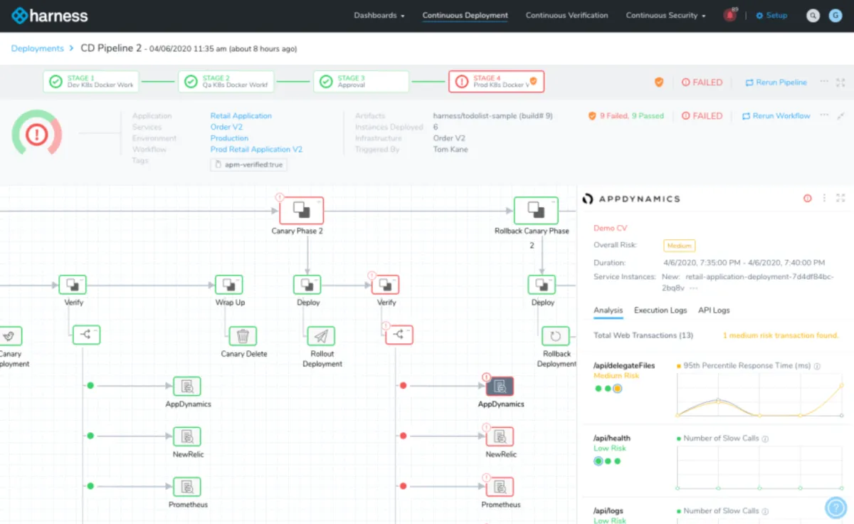Open the Dashboards dropdown menu

(x=379, y=15)
